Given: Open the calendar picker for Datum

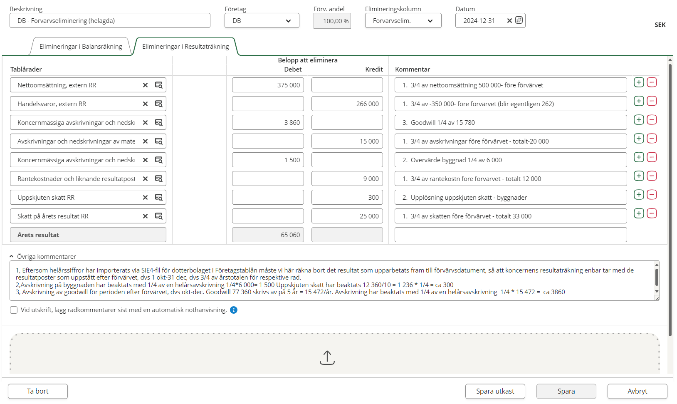Looking at the screenshot, I should pos(519,20).
